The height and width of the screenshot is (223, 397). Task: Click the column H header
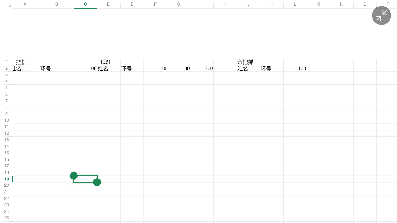[x=202, y=4]
